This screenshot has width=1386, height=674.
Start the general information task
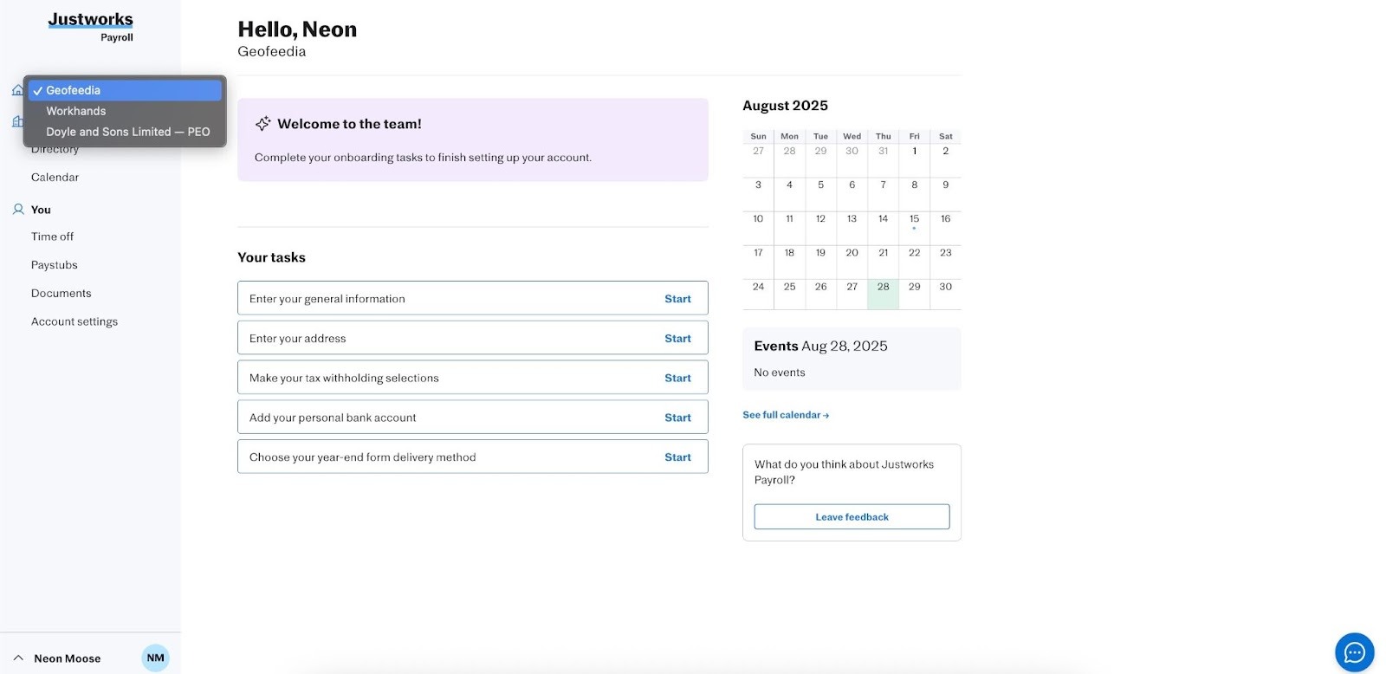coord(677,299)
